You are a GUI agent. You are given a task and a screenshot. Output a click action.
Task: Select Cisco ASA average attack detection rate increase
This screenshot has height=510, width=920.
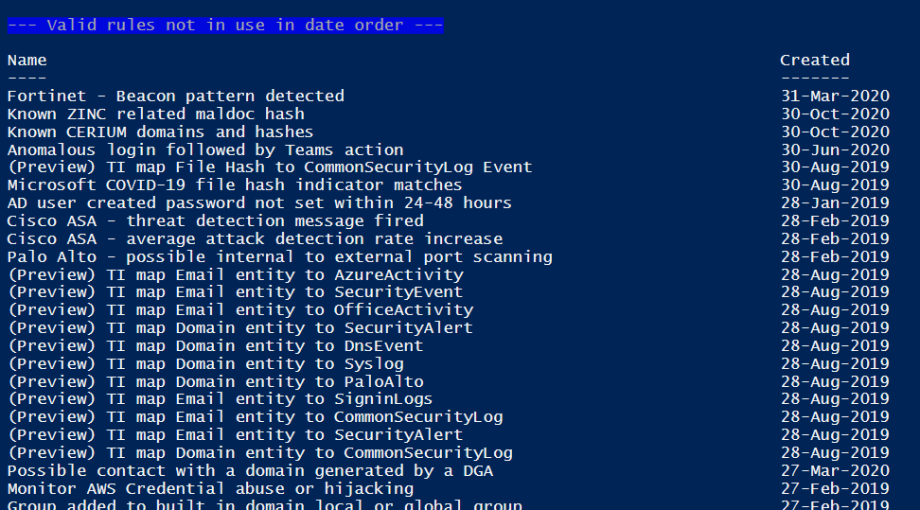[x=255, y=239]
